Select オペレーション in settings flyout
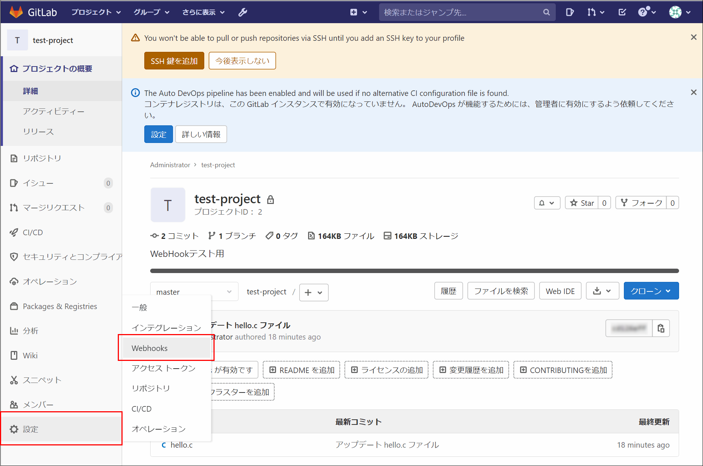Image resolution: width=703 pixels, height=466 pixels. point(166,429)
